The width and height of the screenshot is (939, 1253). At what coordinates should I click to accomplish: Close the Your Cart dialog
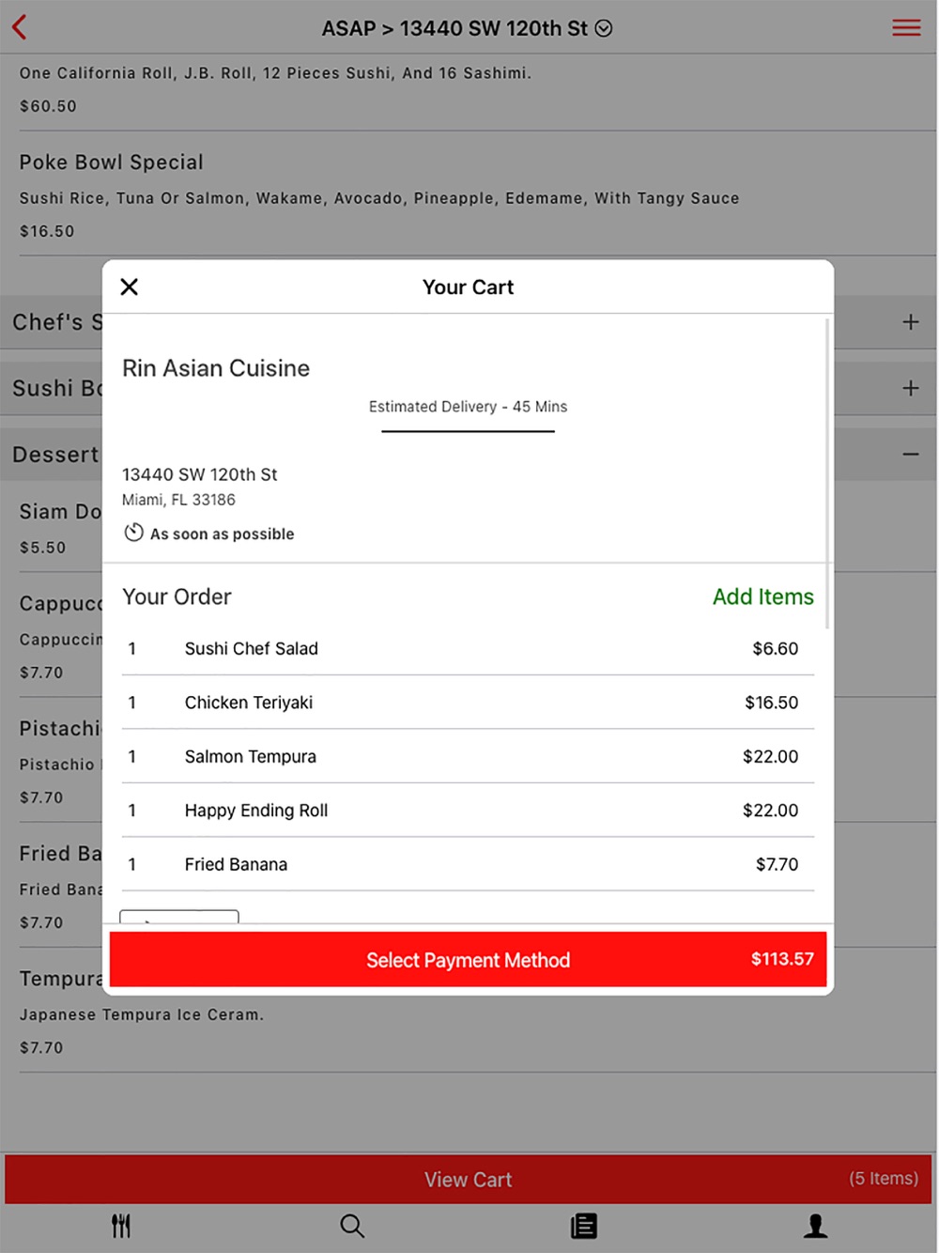click(x=130, y=286)
